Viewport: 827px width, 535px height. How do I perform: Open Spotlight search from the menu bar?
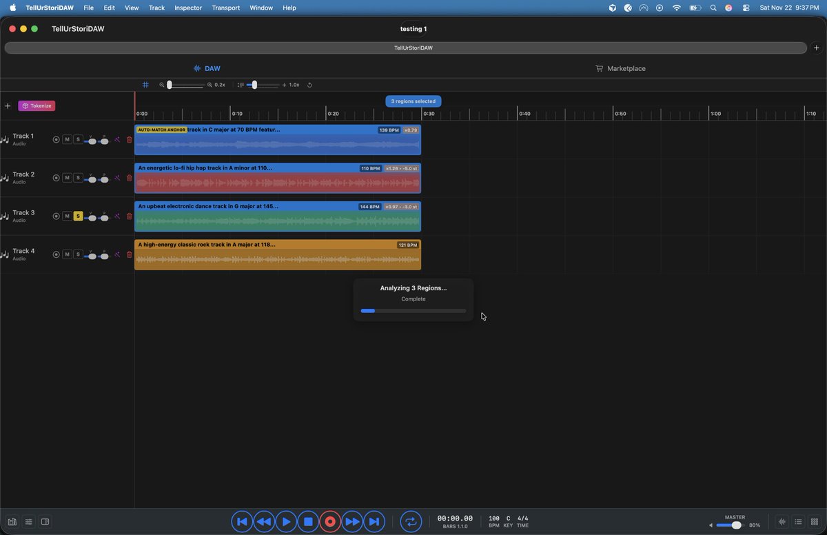coord(713,8)
